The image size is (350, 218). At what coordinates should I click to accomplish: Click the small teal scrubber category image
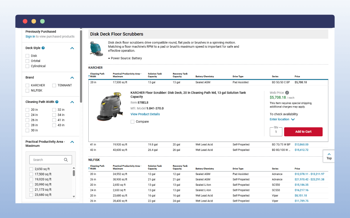(x=96, y=49)
